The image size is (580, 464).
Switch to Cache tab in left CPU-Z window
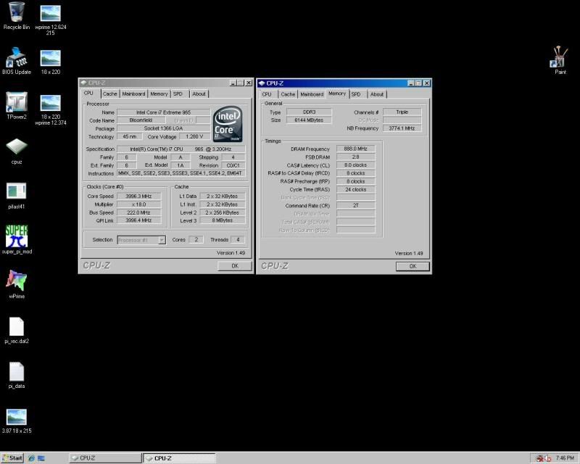(x=109, y=94)
